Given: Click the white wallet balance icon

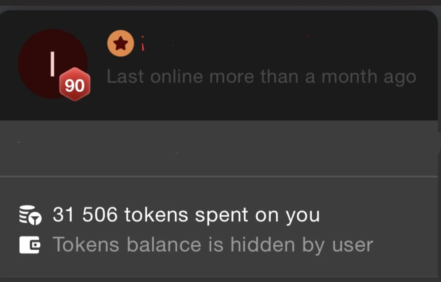Looking at the screenshot, I should point(30,245).
